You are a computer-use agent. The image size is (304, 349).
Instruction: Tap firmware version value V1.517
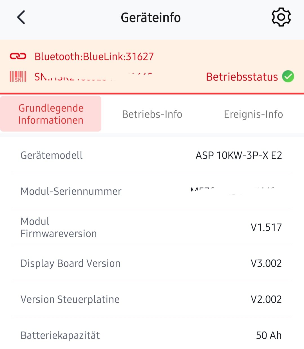click(266, 227)
